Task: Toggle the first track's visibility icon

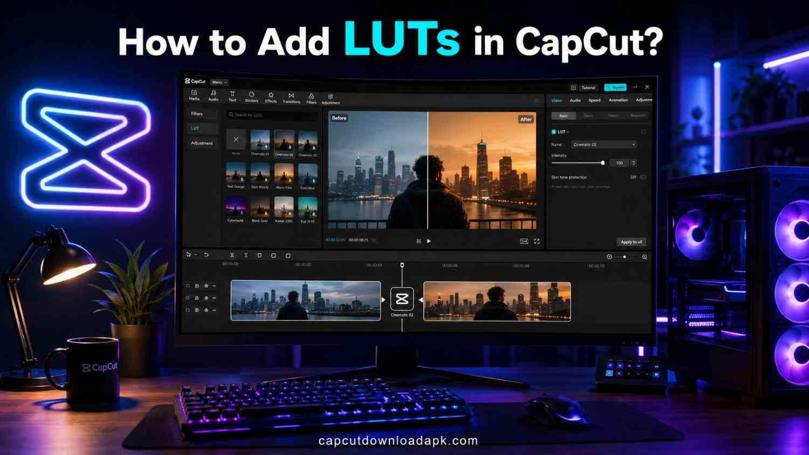Action: [206, 286]
